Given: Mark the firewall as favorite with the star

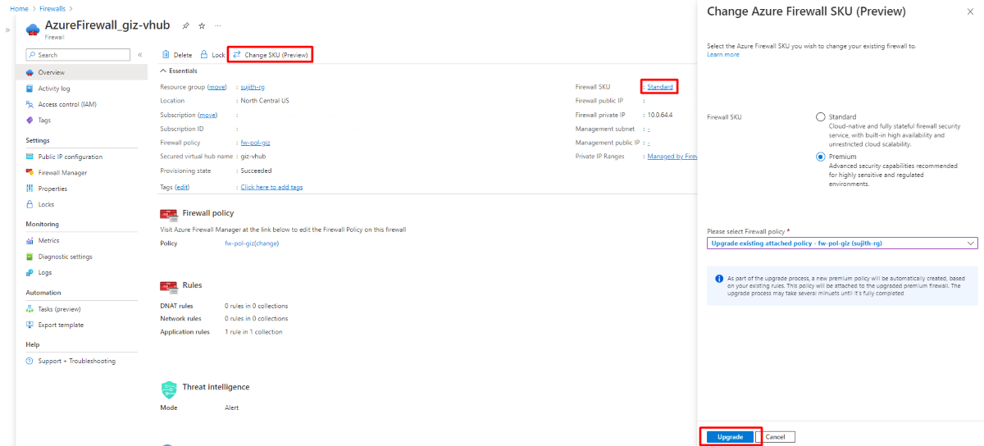Looking at the screenshot, I should (x=202, y=25).
